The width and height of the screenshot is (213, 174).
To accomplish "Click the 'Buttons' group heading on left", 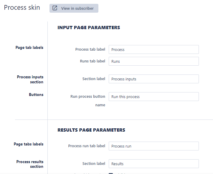I will (x=36, y=95).
